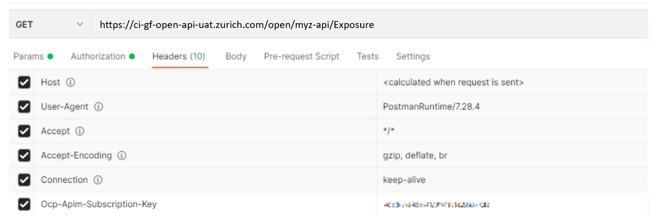
Task: Click info icon next to Accept header
Action: 80,131
